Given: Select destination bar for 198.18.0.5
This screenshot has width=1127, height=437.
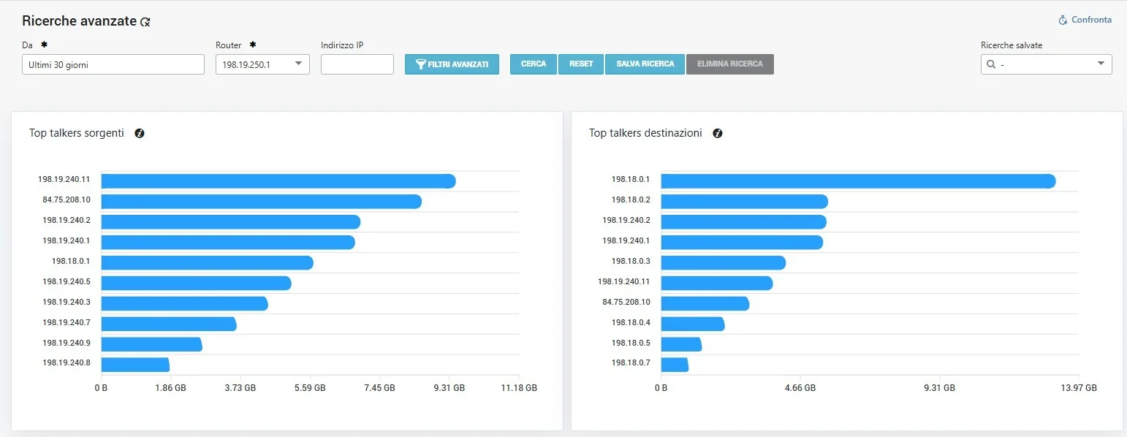Looking at the screenshot, I should 681,344.
